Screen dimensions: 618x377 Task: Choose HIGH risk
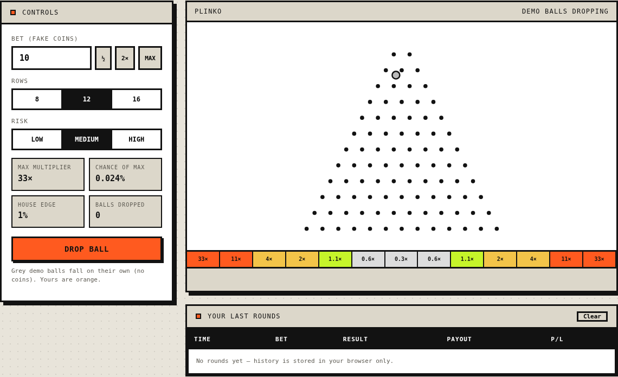click(x=137, y=139)
